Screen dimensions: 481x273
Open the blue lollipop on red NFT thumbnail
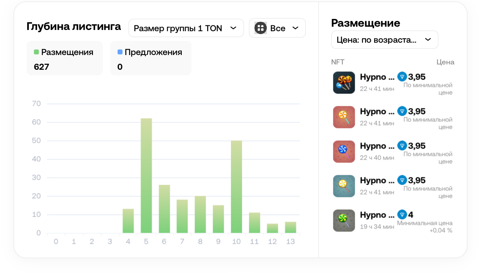344,151
